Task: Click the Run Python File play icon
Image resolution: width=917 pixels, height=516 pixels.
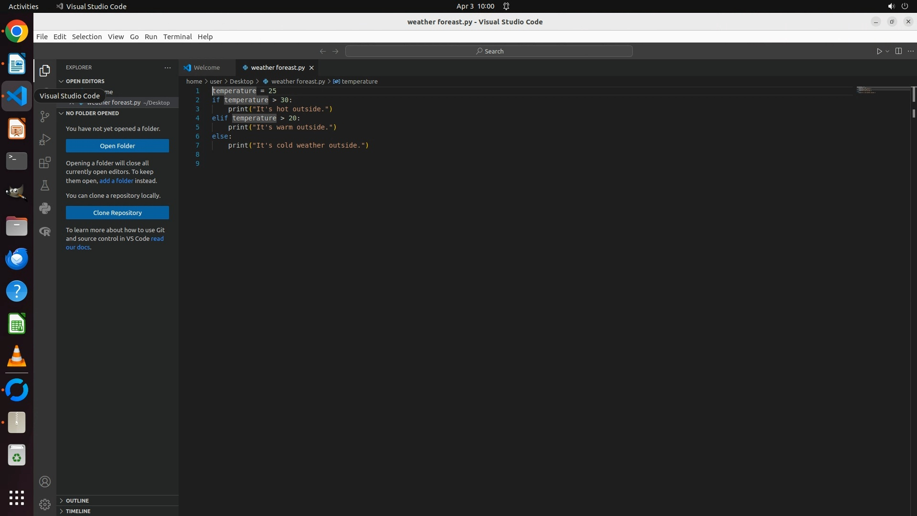Action: (879, 51)
